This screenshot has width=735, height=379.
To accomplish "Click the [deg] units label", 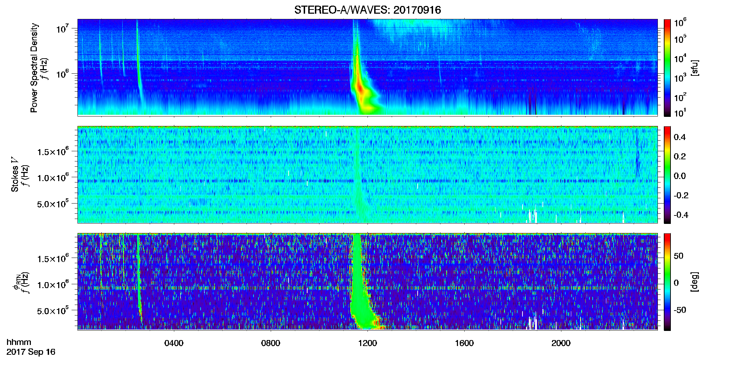I will pyautogui.click(x=694, y=281).
